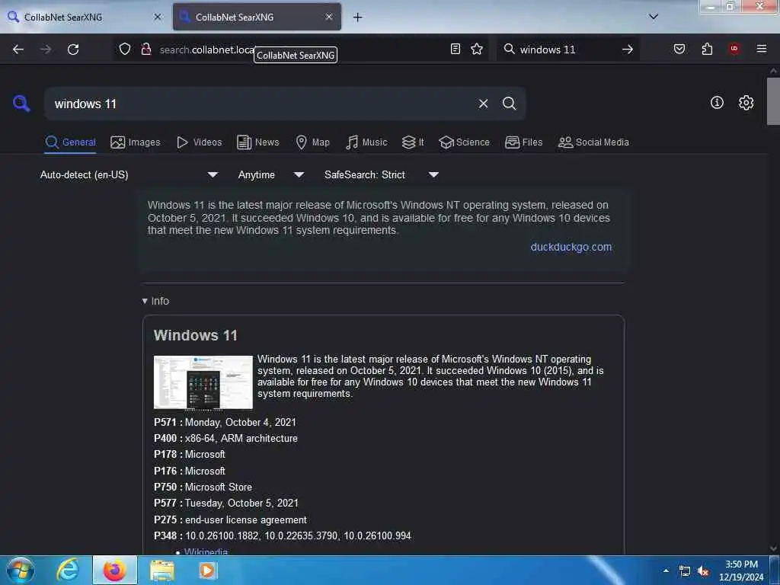Reload the current page
This screenshot has height=585, width=780.
[x=73, y=50]
